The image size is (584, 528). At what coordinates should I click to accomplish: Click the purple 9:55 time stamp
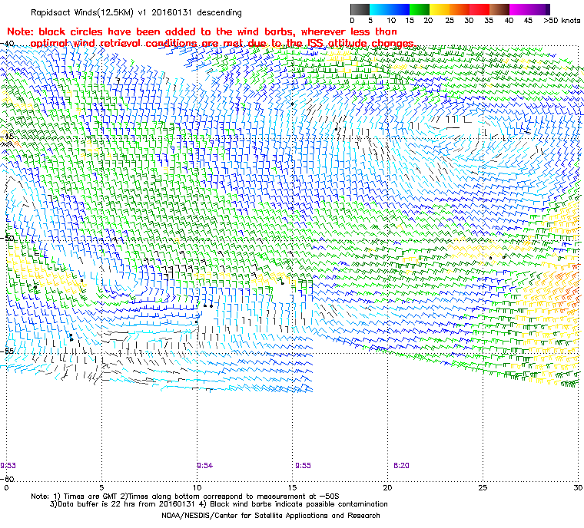coord(303,466)
